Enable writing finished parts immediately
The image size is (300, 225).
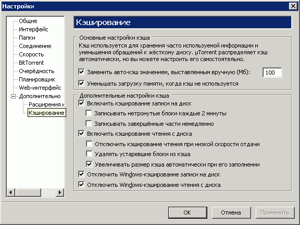(89, 124)
